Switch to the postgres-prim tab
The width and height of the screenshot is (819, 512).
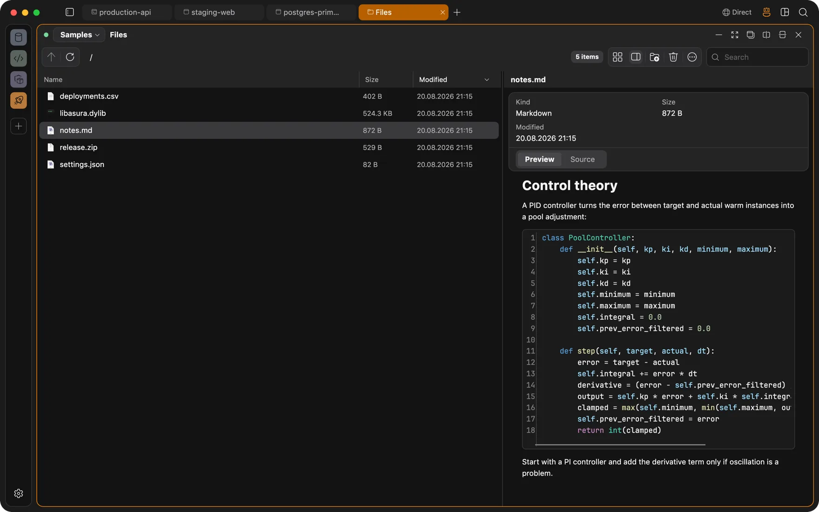(311, 12)
